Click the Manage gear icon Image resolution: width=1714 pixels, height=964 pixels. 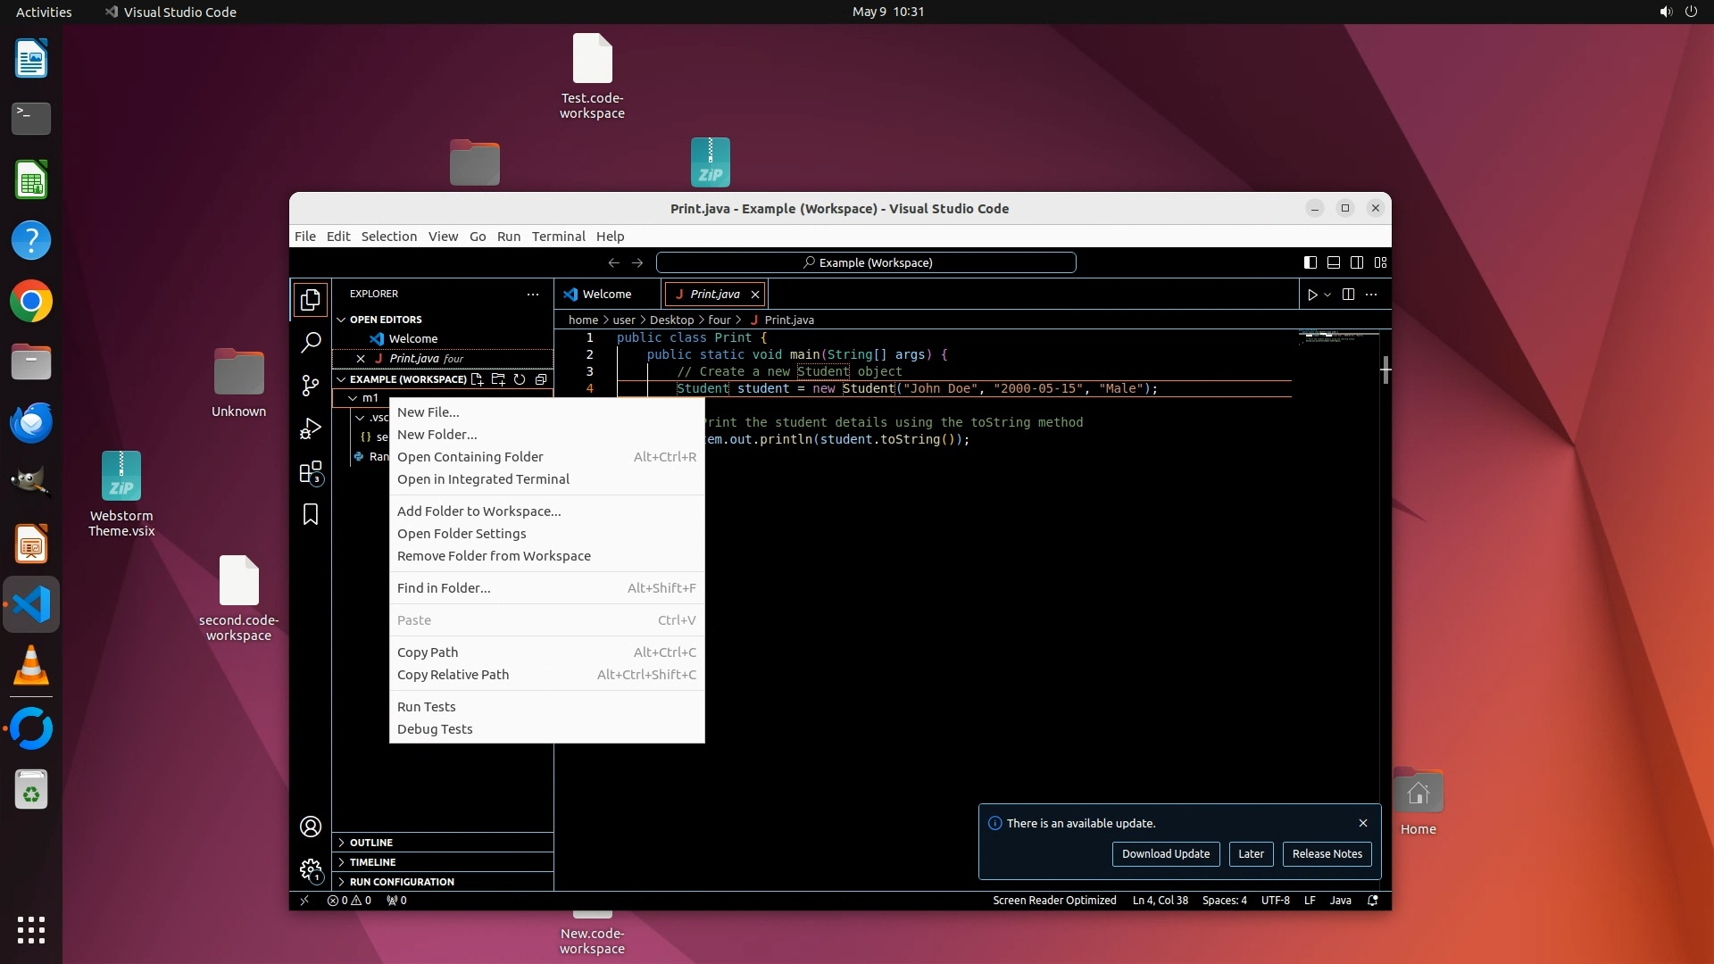[x=311, y=869]
